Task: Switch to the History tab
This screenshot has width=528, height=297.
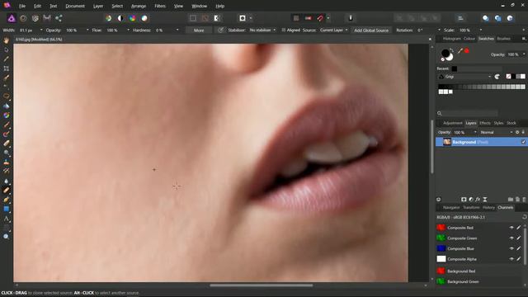Action: [x=488, y=207]
